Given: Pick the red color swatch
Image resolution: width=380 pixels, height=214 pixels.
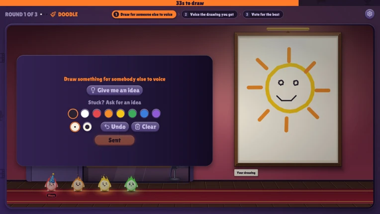Looking at the screenshot, I should (x=96, y=113).
